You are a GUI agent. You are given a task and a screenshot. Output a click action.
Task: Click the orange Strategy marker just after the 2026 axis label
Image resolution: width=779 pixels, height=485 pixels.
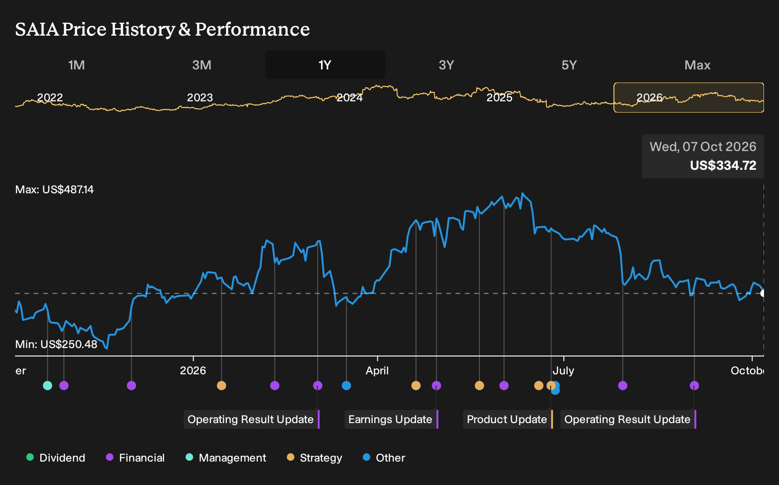click(222, 386)
